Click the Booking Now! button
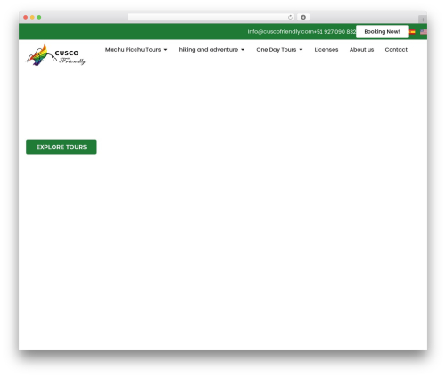 (x=382, y=32)
